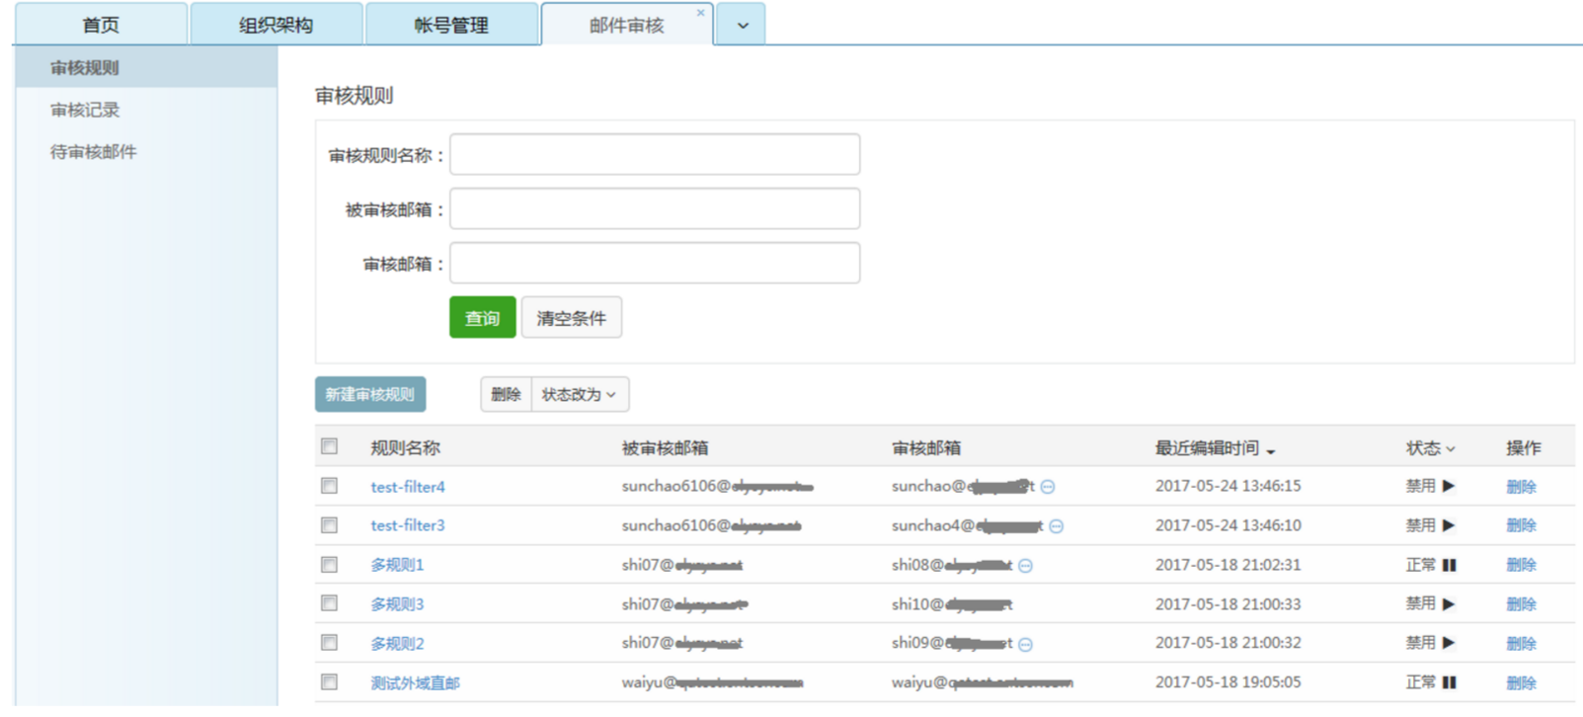Click the minus circle beside shi08@ reviewer

1025,566
